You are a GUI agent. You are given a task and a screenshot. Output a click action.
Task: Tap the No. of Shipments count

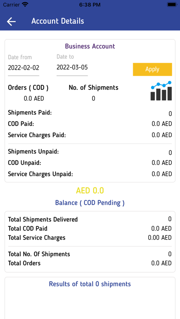(93, 99)
